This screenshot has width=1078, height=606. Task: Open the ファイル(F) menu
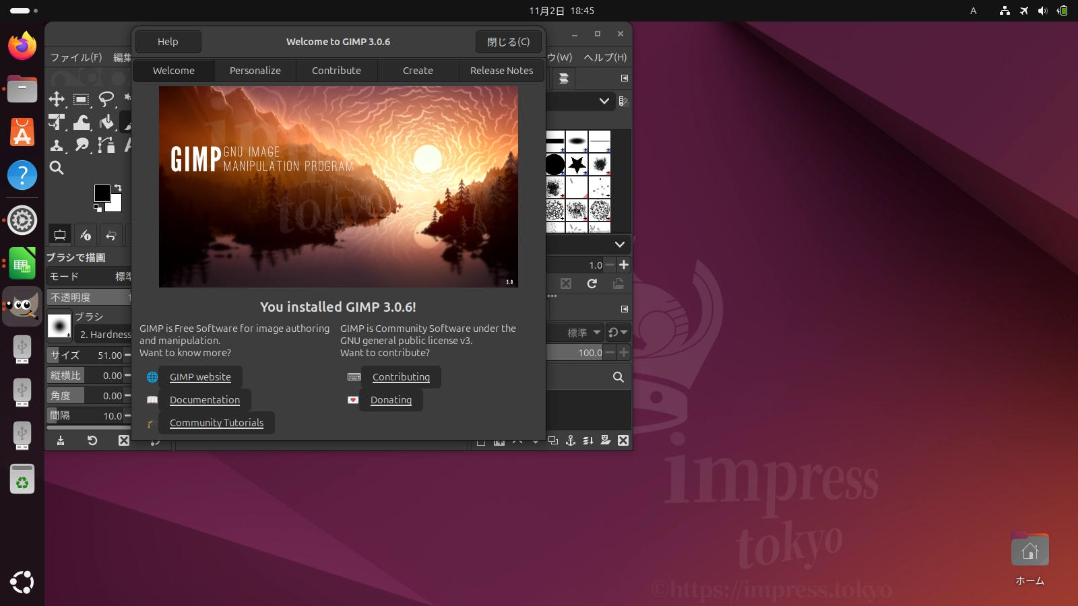pyautogui.click(x=76, y=57)
